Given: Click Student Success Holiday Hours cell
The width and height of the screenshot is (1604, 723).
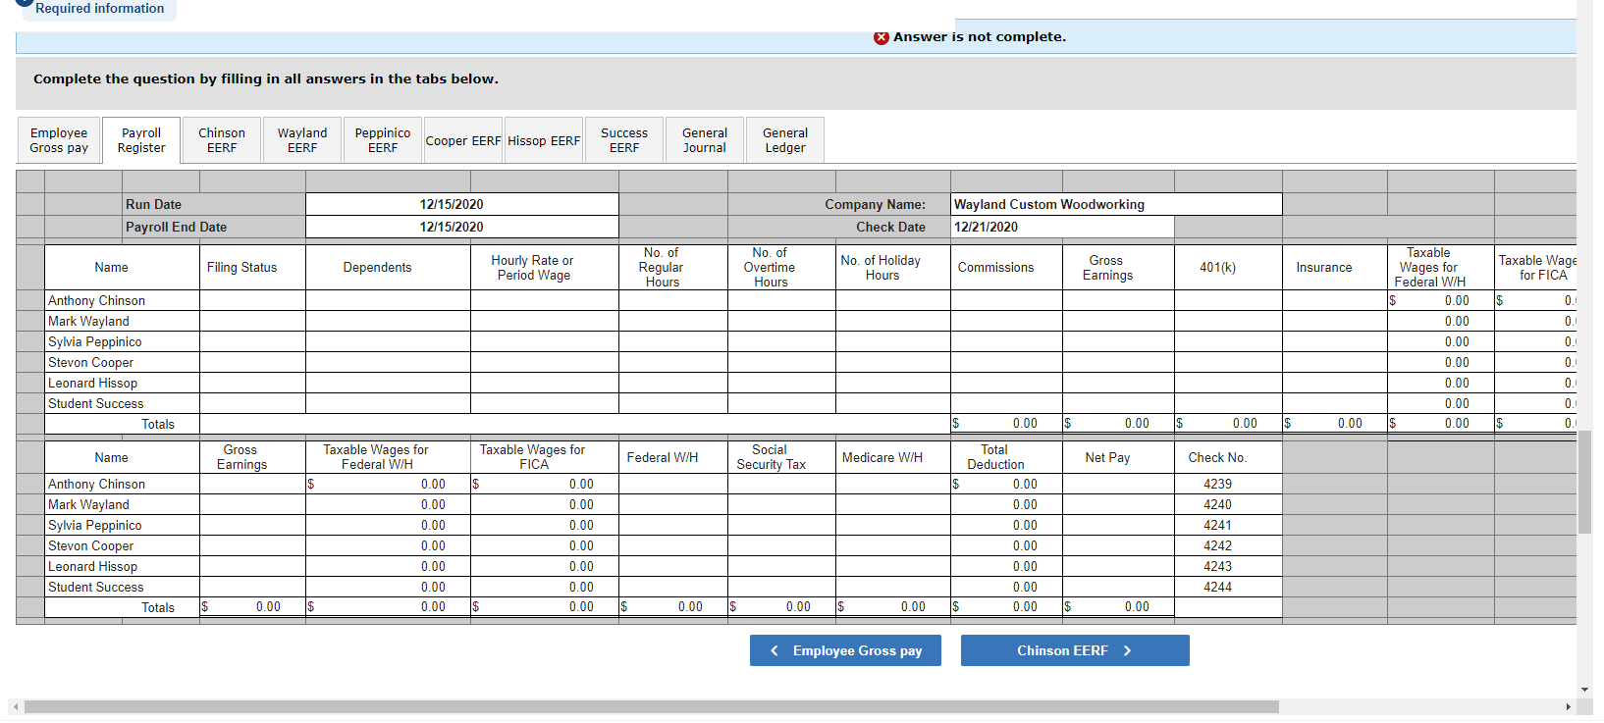Looking at the screenshot, I should pyautogui.click(x=893, y=403).
